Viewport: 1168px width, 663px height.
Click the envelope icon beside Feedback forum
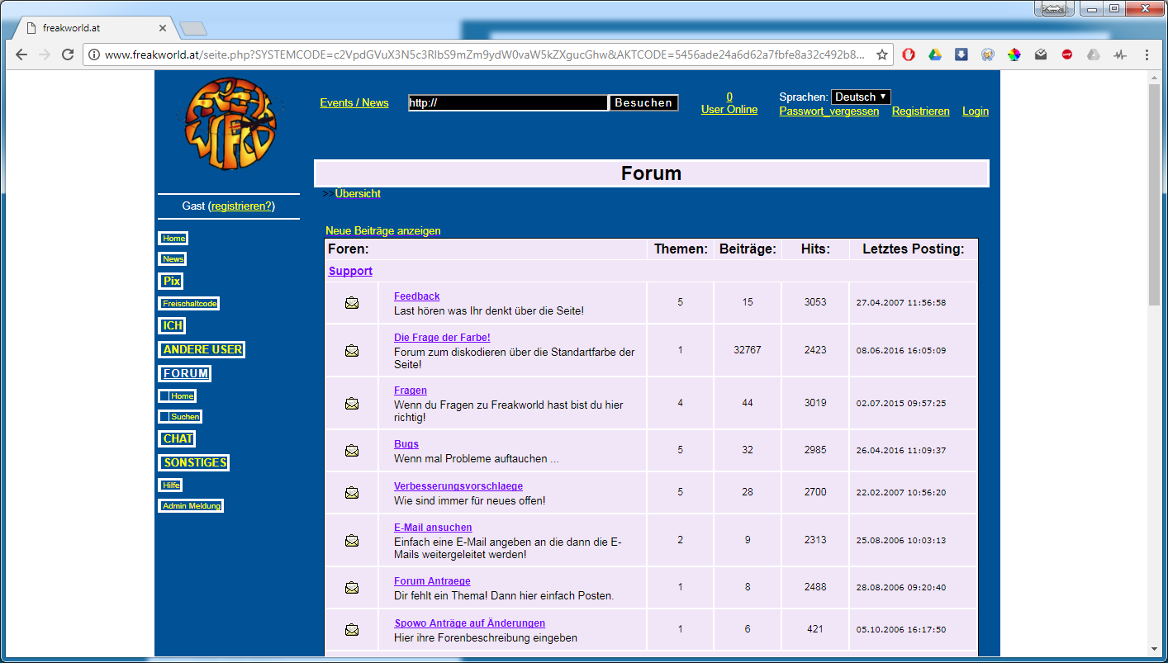point(352,303)
